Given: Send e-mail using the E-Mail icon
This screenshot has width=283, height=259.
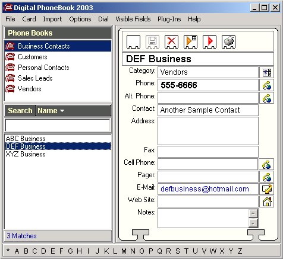Looking at the screenshot, I should pos(267,189).
